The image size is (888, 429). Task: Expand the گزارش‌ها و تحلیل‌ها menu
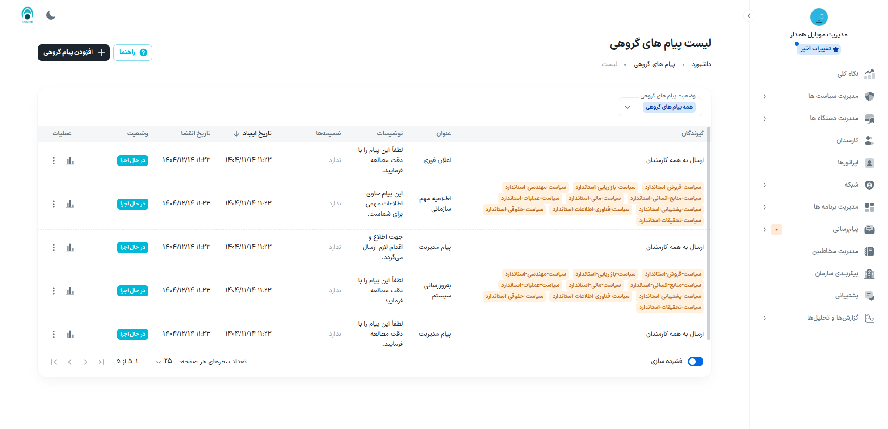pyautogui.click(x=832, y=318)
